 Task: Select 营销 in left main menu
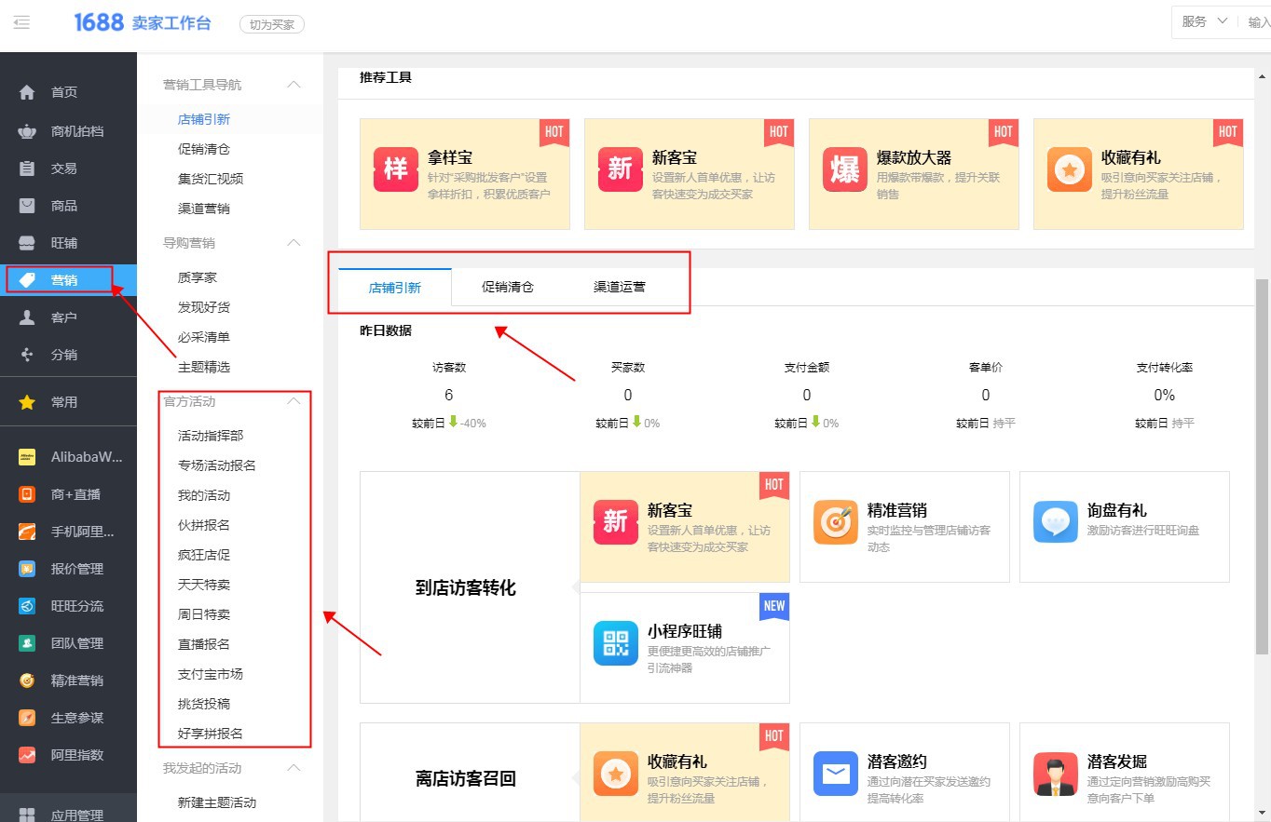click(68, 280)
